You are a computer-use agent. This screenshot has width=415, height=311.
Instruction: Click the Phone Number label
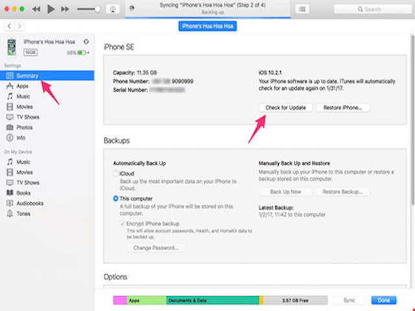131,81
